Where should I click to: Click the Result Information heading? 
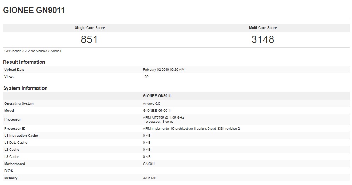click(x=24, y=62)
